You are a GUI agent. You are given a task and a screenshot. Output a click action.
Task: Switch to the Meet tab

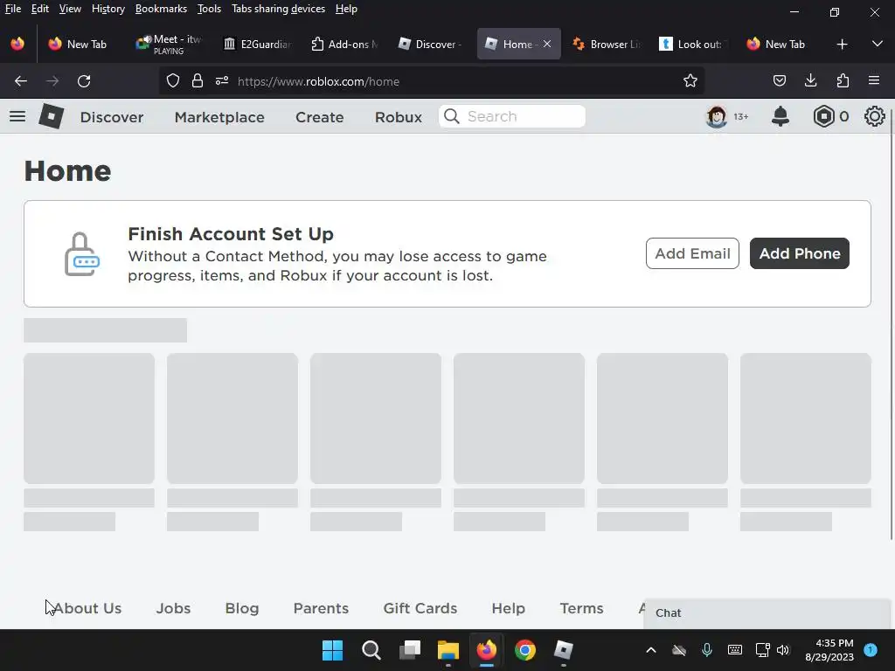coord(169,44)
